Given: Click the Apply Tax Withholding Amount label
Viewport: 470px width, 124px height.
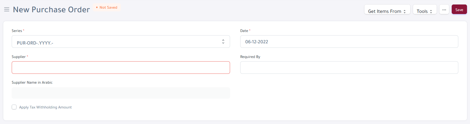Looking at the screenshot, I should pos(45,107).
